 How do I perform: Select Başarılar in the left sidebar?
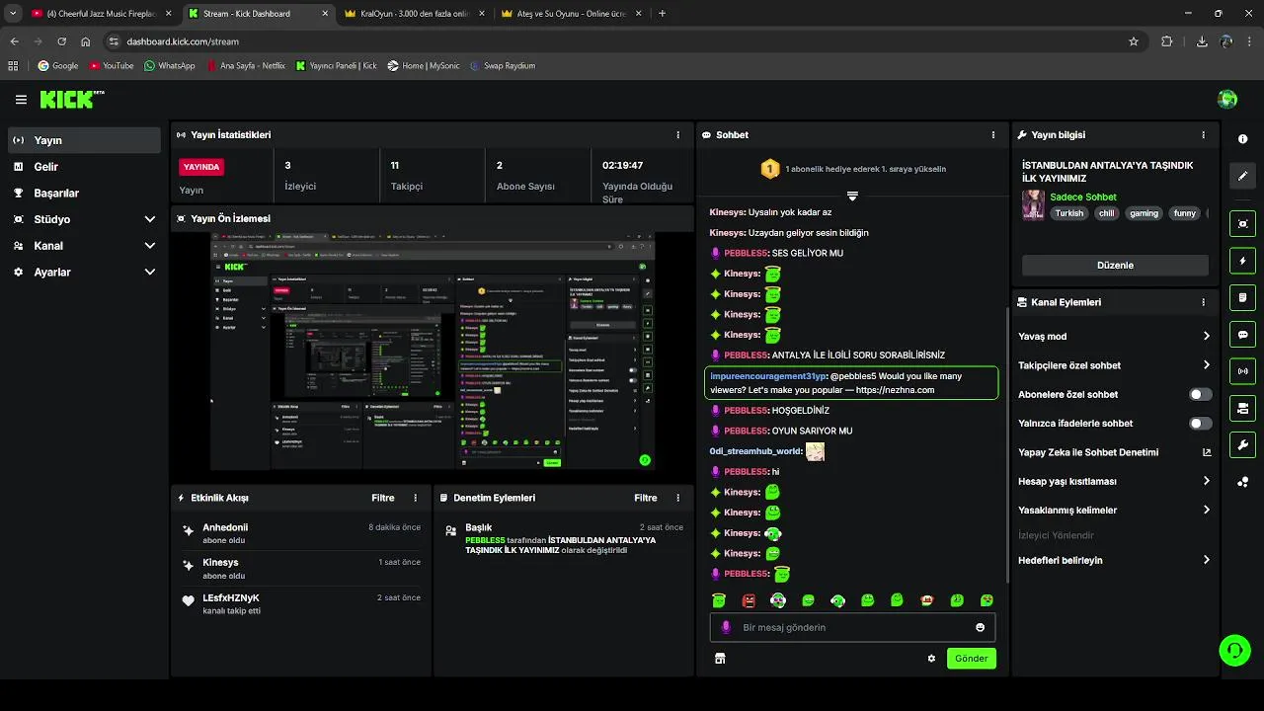pyautogui.click(x=84, y=194)
